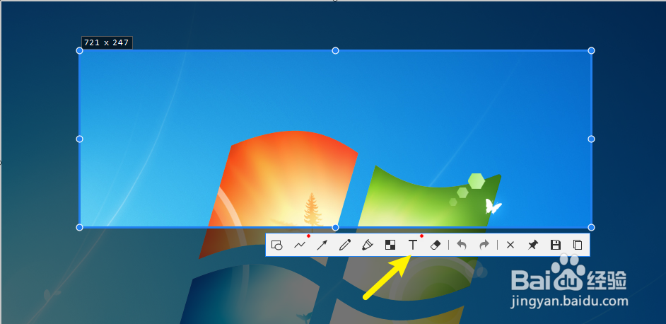The height and width of the screenshot is (324, 666).
Task: Click the top-middle selection handle
Action: pos(336,51)
